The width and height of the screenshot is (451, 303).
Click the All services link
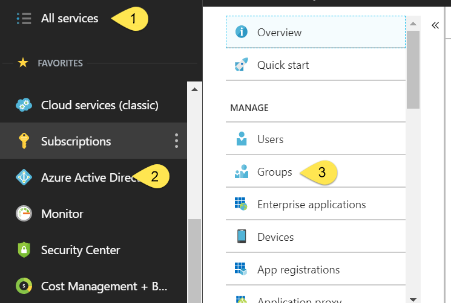click(x=69, y=18)
